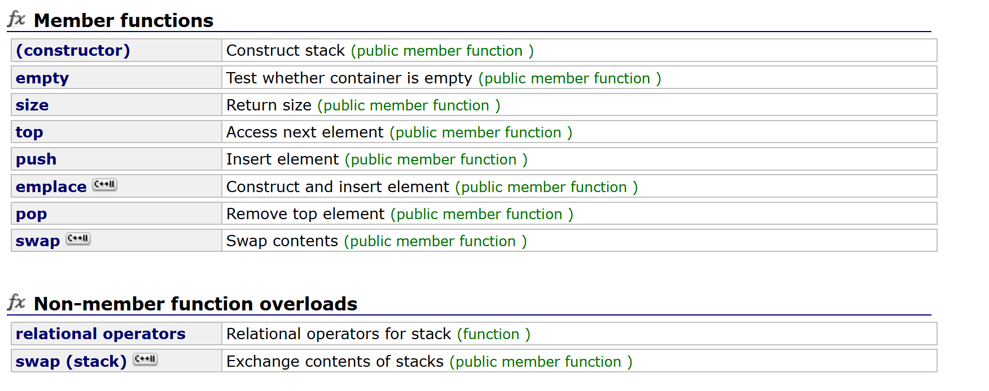Viewport: 989px width, 391px height.
Task: Open the emplace member function link
Action: pyautogui.click(x=51, y=187)
